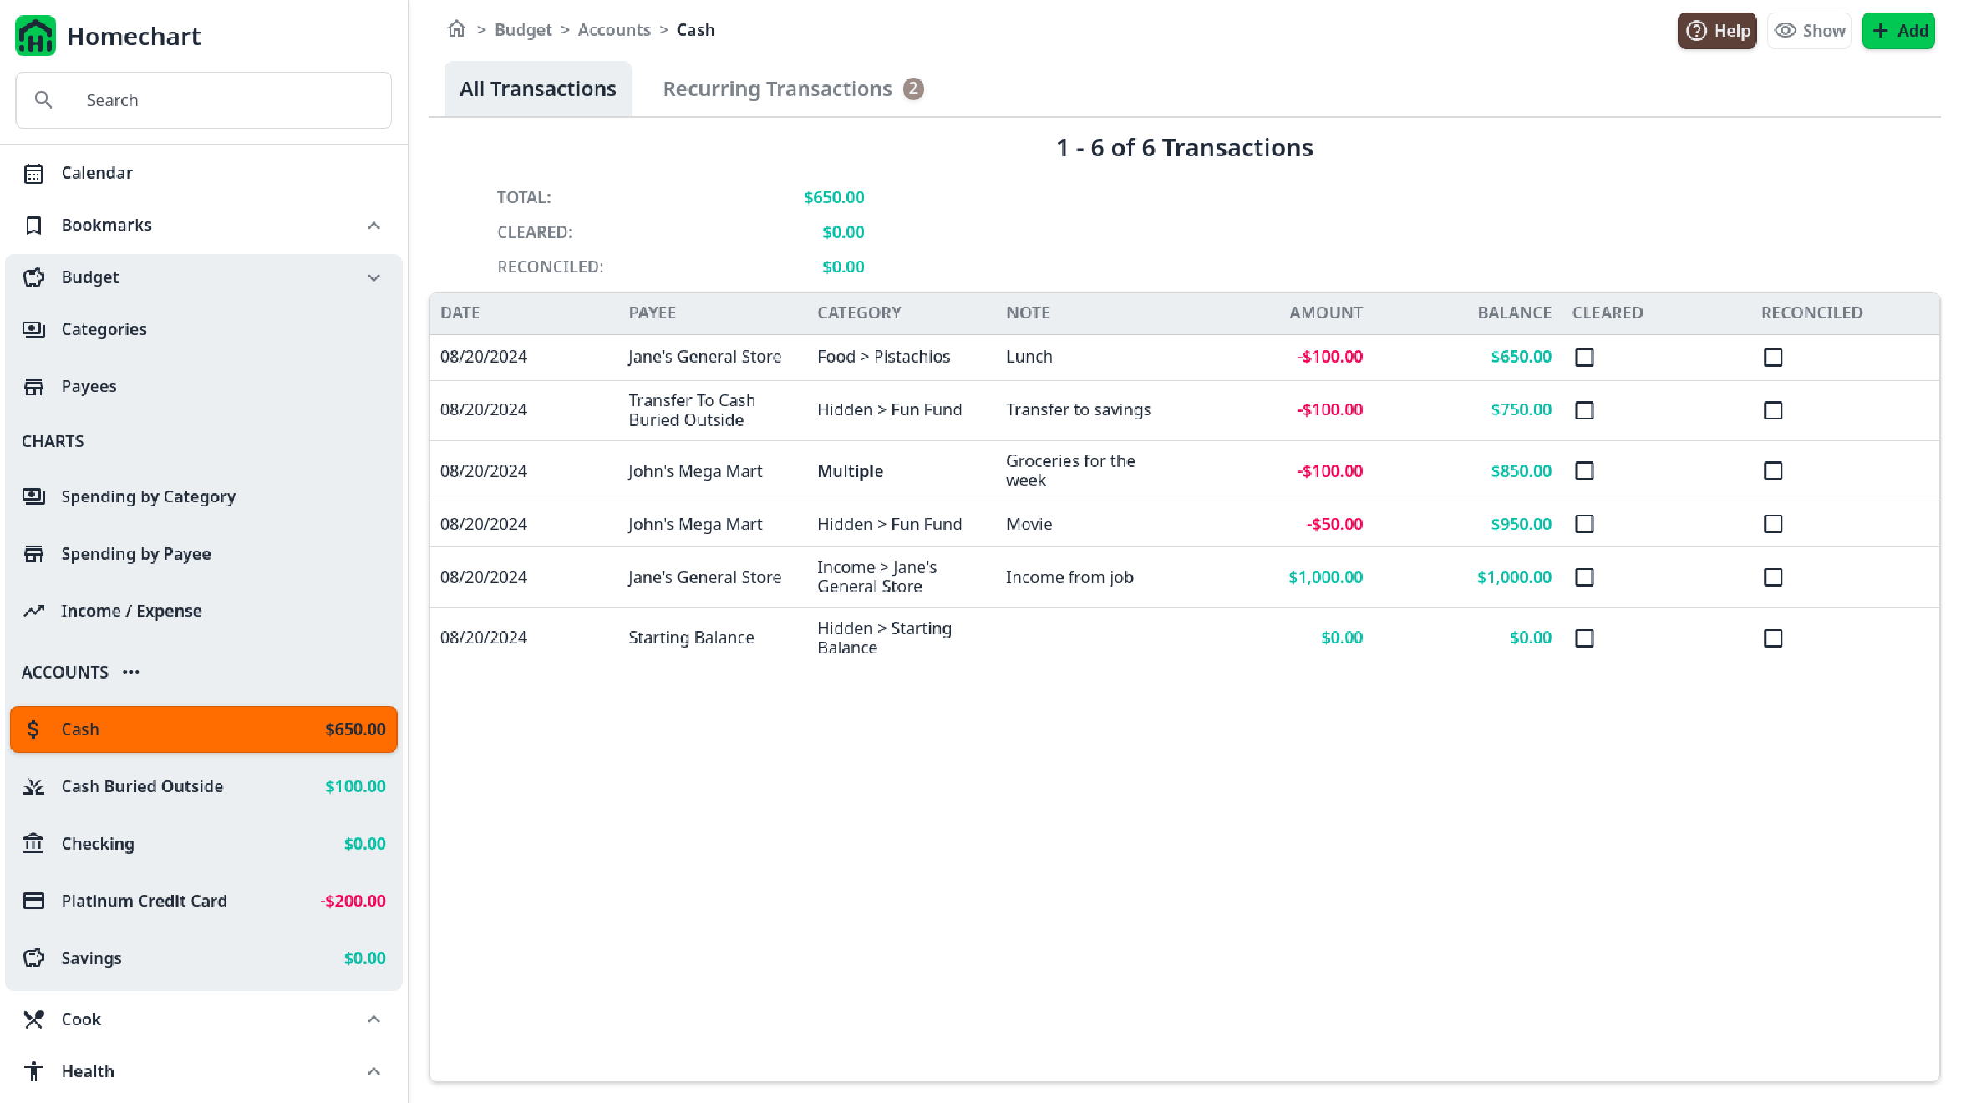
Task: Click the Search input field
Action: (x=204, y=100)
